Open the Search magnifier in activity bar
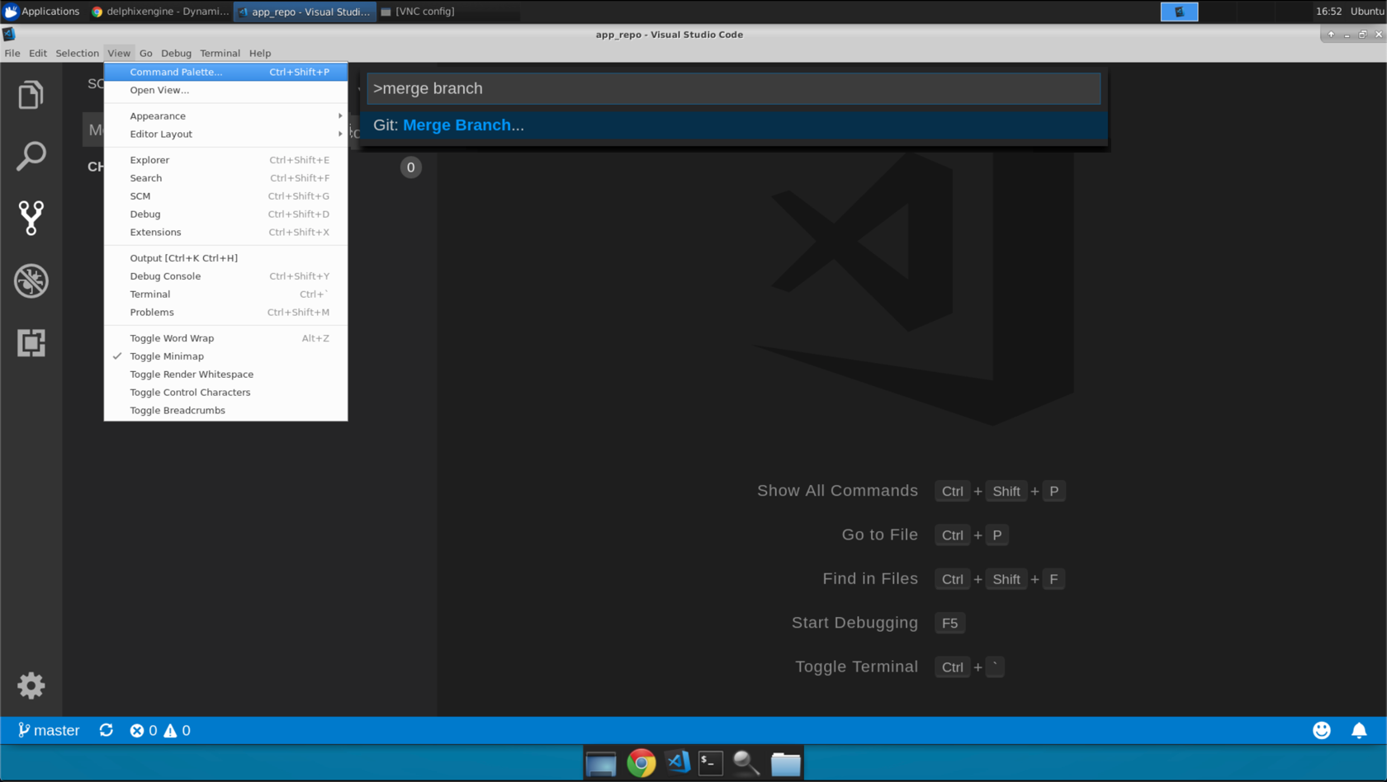The image size is (1387, 782). 31,157
